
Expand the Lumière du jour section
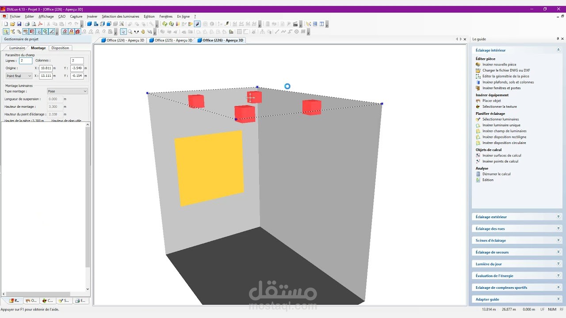click(x=558, y=264)
